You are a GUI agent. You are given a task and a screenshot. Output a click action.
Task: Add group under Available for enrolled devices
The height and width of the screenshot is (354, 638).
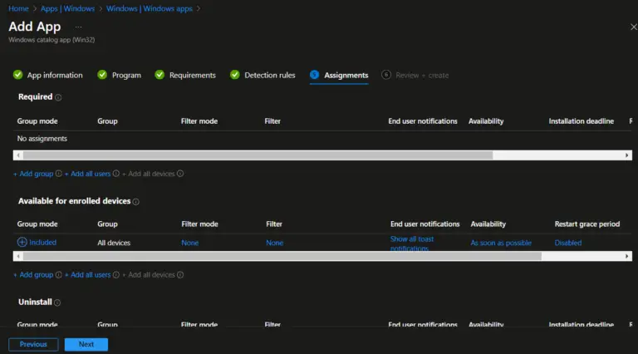(33, 274)
